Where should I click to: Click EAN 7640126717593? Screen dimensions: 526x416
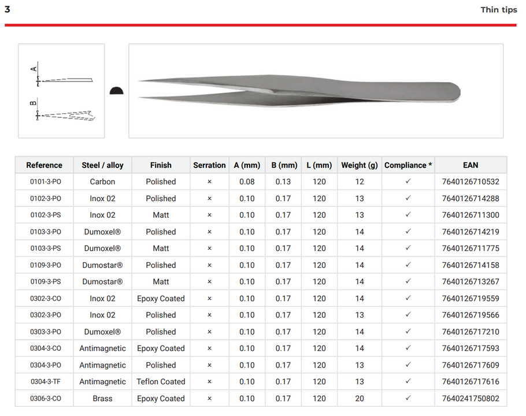tap(471, 348)
